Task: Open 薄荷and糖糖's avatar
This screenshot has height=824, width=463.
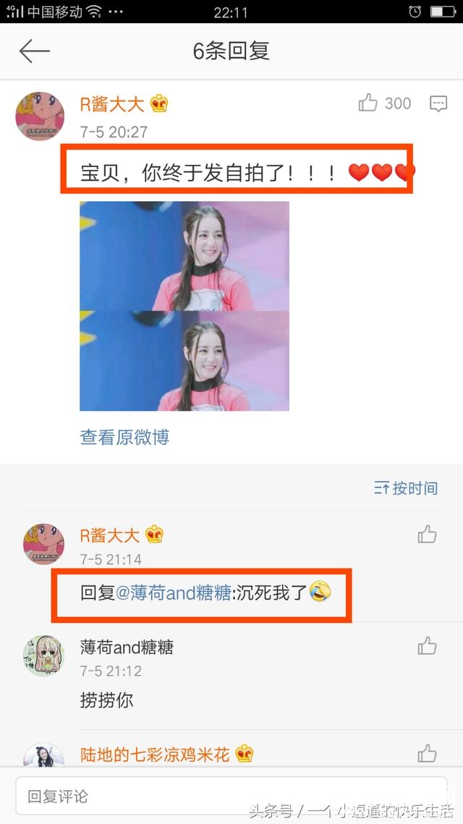Action: (x=43, y=655)
